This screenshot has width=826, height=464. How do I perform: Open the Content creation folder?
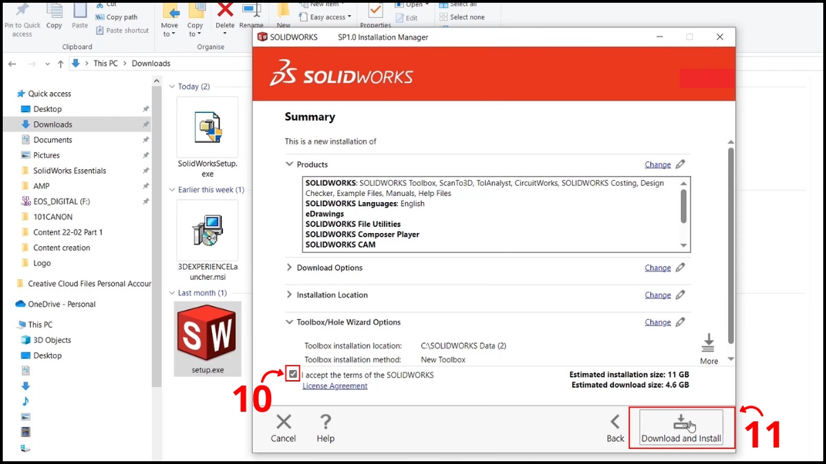[x=61, y=247]
